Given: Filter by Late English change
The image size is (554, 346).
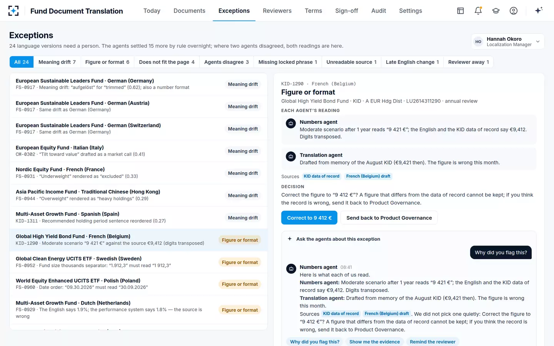Looking at the screenshot, I should pyautogui.click(x=412, y=62).
